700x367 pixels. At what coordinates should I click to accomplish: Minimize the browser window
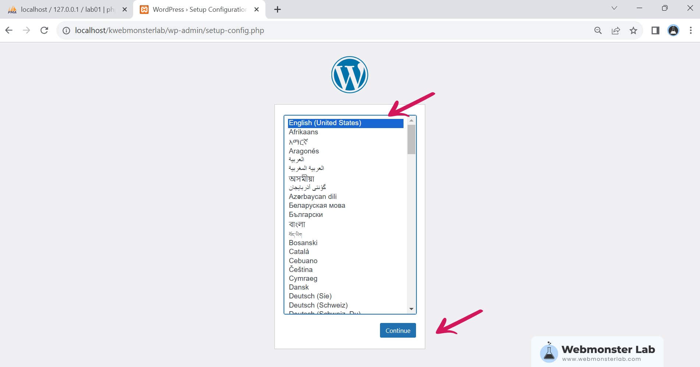[x=640, y=8]
